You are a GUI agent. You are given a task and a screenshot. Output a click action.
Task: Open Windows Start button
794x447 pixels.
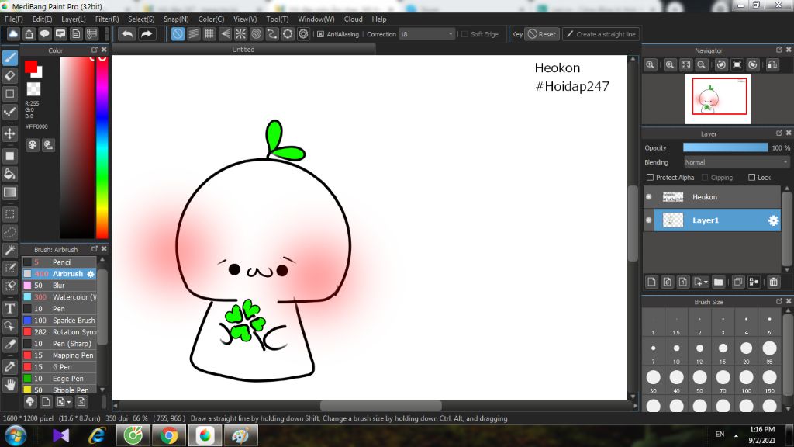coord(16,435)
